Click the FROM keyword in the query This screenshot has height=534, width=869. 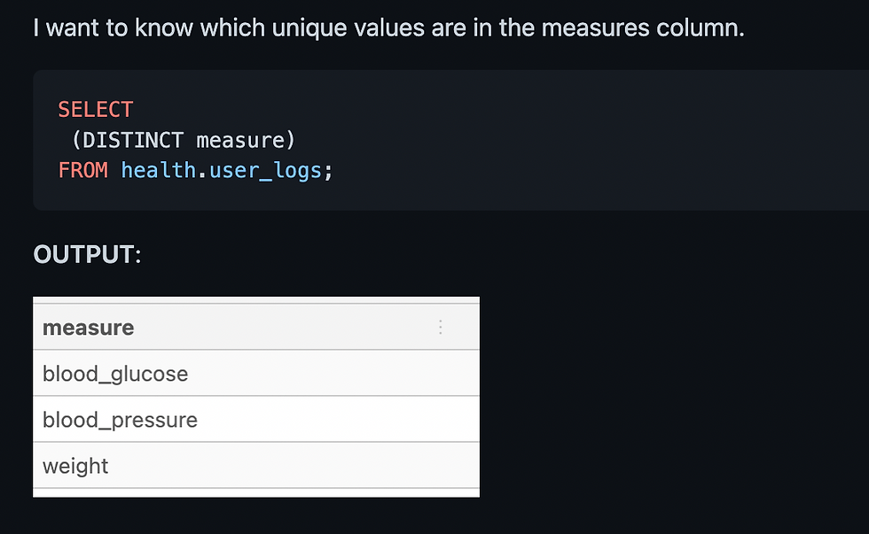[x=83, y=170]
